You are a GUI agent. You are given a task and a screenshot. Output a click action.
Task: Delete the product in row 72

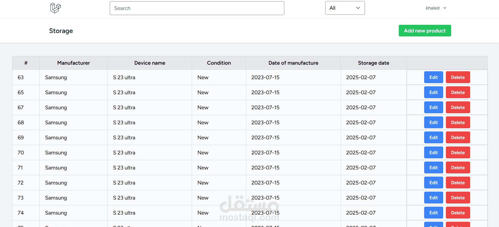tap(458, 183)
